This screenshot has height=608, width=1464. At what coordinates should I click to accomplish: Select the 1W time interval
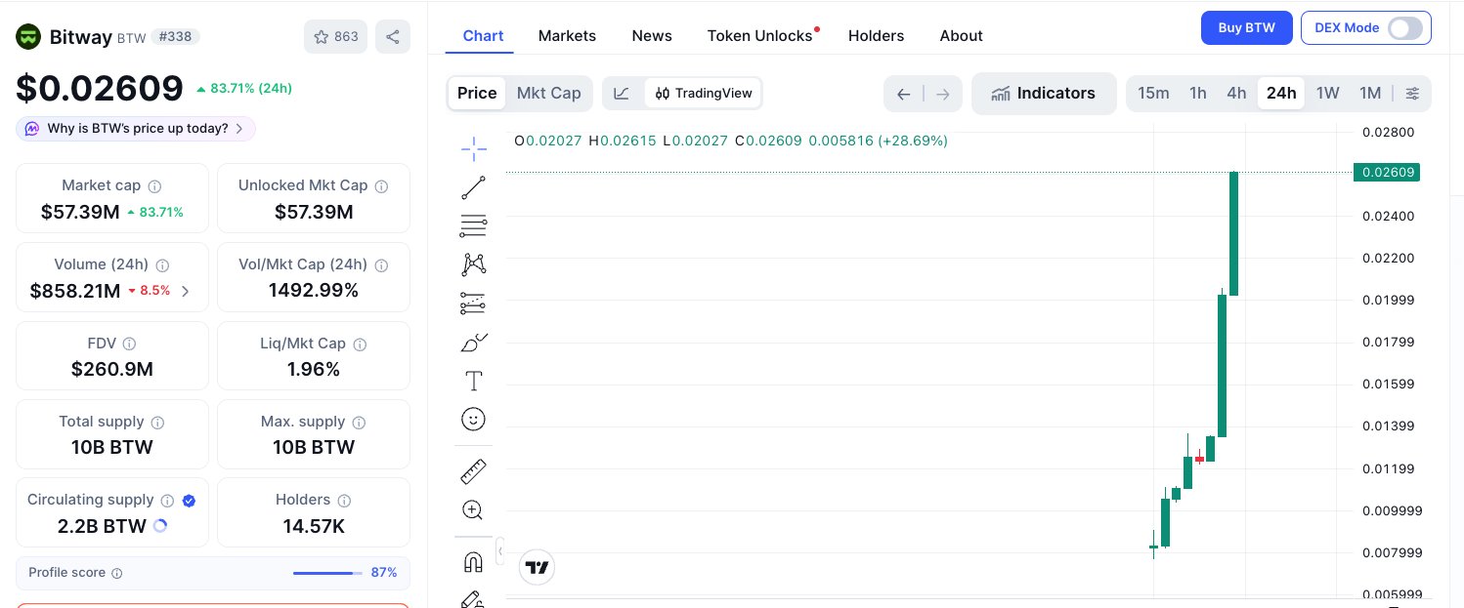click(x=1327, y=94)
